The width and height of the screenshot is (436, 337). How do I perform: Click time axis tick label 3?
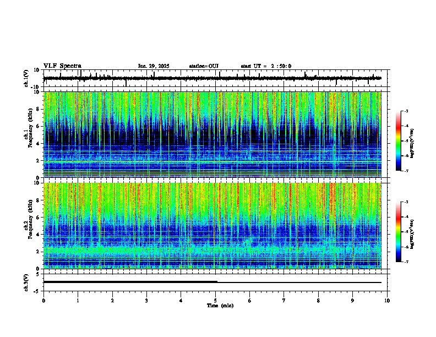click(146, 301)
